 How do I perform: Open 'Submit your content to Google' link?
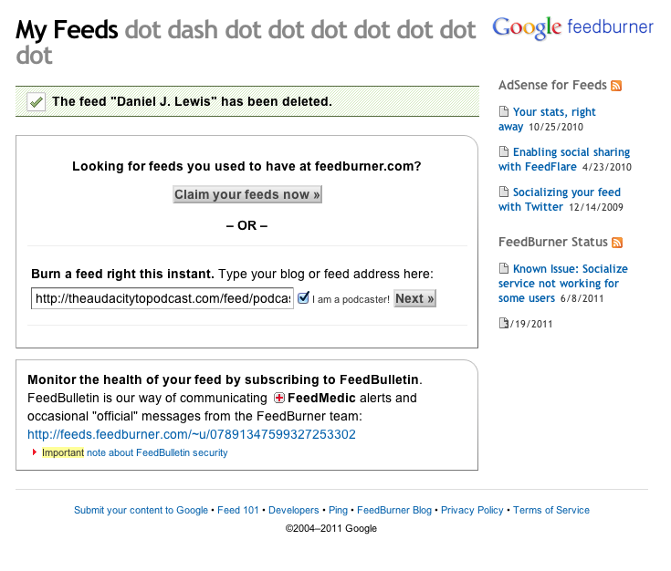141,511
